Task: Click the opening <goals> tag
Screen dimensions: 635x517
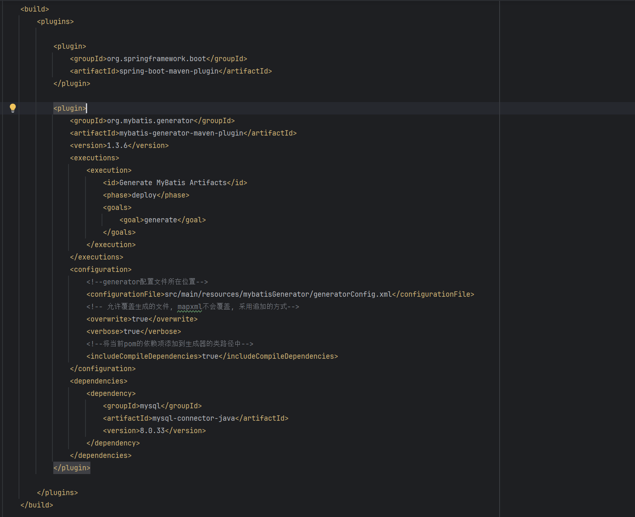Action: [117, 207]
